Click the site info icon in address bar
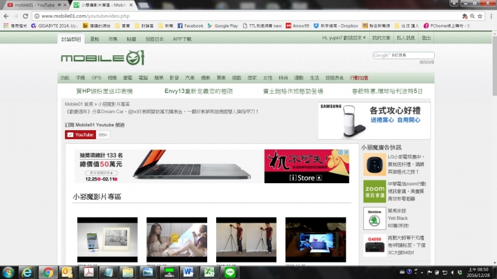The width and height of the screenshot is (497, 279). tap(37, 16)
